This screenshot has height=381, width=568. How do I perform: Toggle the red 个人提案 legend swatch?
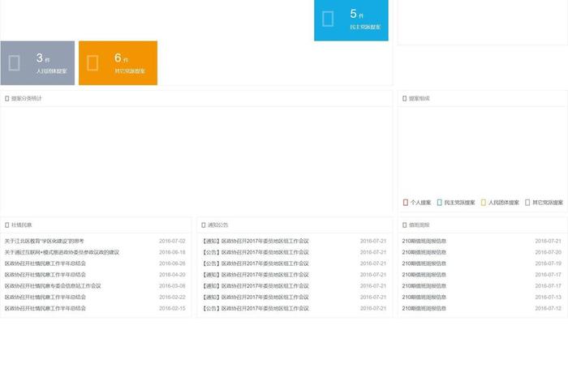[406, 203]
